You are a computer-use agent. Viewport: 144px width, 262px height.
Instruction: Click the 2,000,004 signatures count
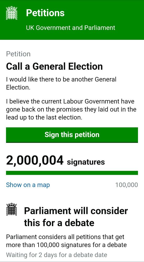click(55, 161)
